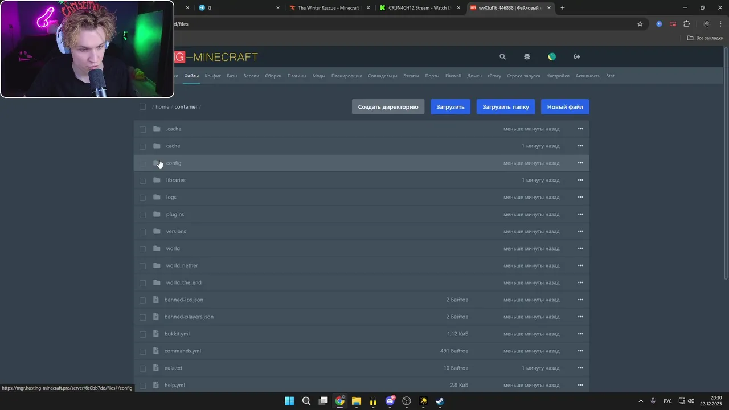
Task: Open the versions folder
Action: click(x=176, y=231)
